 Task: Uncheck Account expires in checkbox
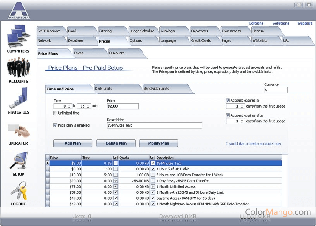click(x=228, y=101)
